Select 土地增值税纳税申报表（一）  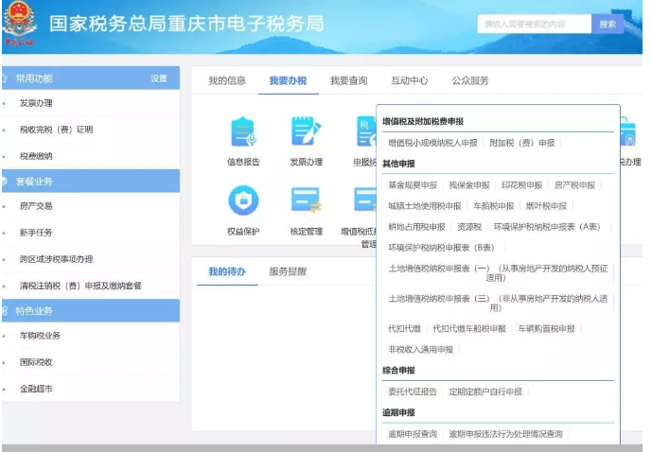click(x=498, y=273)
